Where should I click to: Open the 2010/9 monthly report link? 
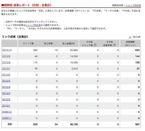6,56
